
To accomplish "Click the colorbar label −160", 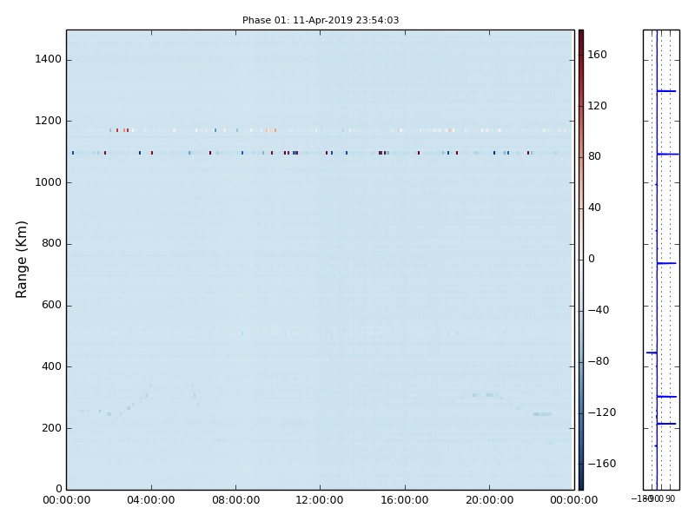I will coord(602,464).
